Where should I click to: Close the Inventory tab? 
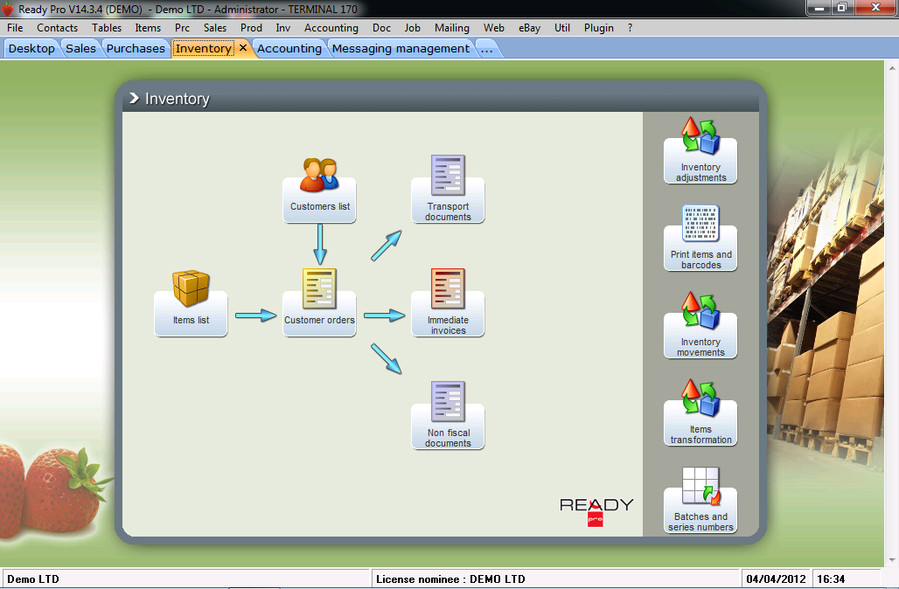click(x=243, y=48)
